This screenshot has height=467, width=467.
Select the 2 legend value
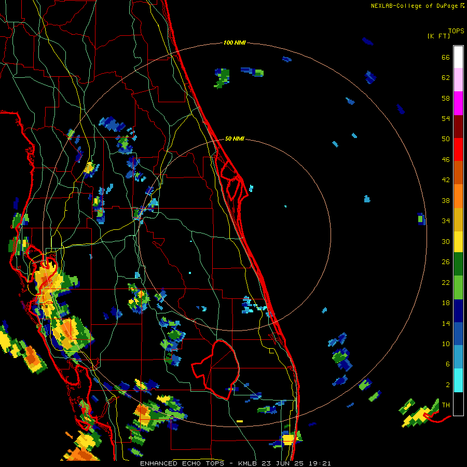pos(448,385)
